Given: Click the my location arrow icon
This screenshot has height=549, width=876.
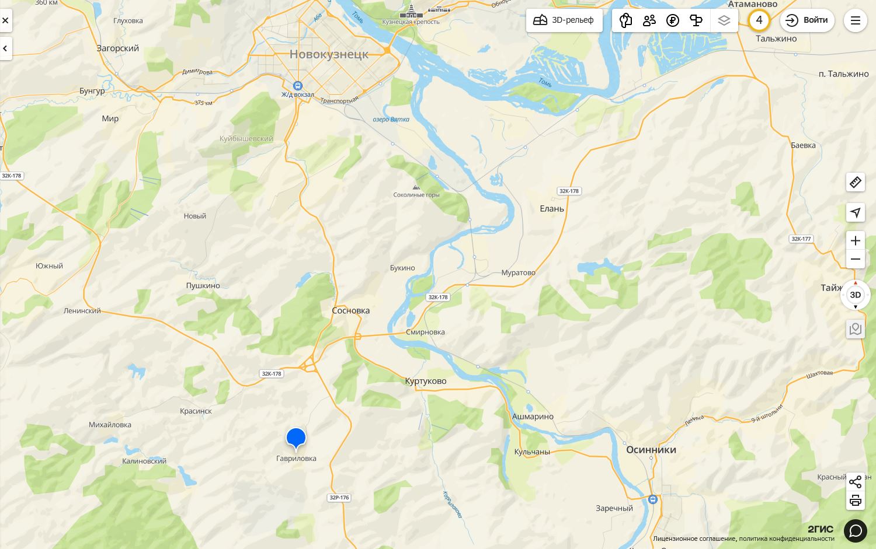Looking at the screenshot, I should (x=855, y=212).
